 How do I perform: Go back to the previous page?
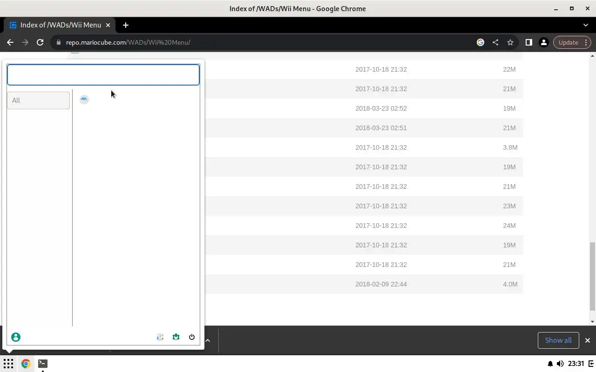click(10, 42)
